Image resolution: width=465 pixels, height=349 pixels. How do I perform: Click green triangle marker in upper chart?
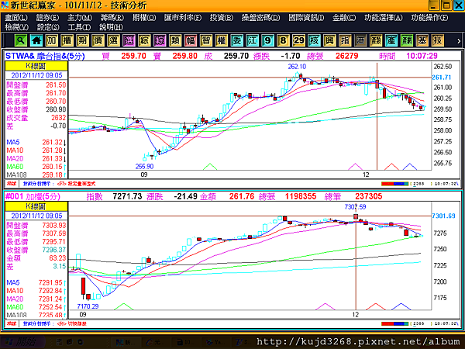tap(210, 167)
